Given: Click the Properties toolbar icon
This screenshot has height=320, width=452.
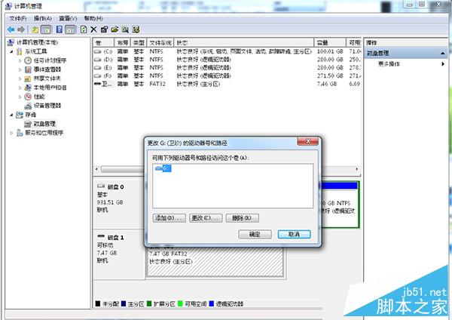Looking at the screenshot, I should 104,29.
